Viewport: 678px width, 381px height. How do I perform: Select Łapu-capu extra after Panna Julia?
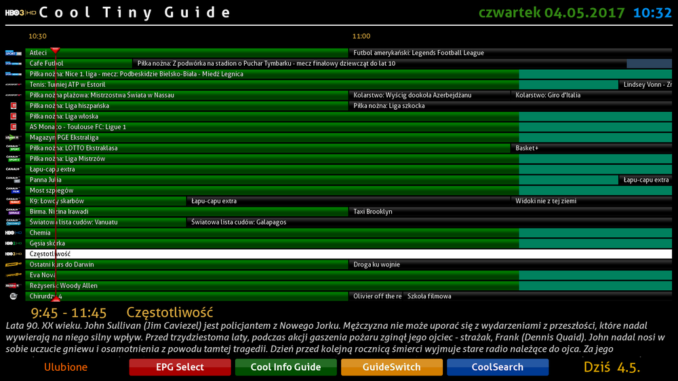click(x=645, y=180)
